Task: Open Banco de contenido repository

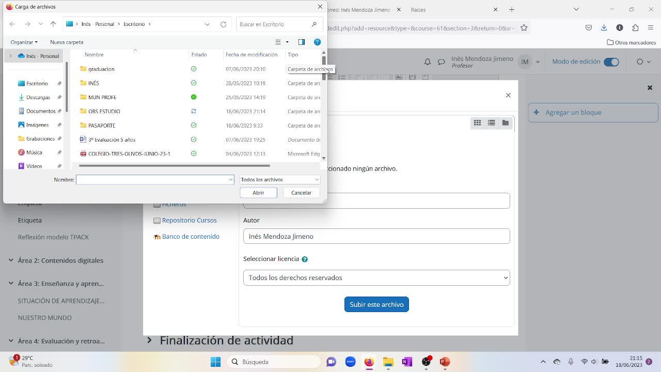Action: (191, 237)
